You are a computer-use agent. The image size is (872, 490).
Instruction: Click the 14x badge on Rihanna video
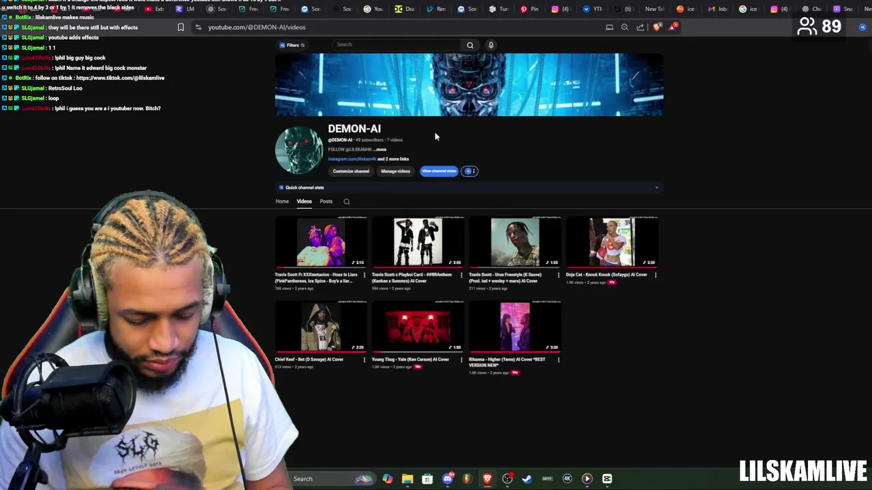[515, 372]
